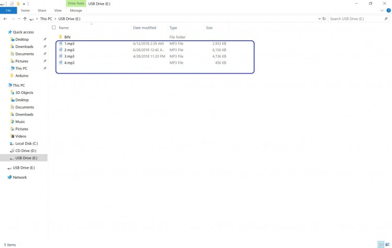392x248 pixels.
Task: Open pinned Desktop under Quick access
Action: pyautogui.click(x=22, y=39)
